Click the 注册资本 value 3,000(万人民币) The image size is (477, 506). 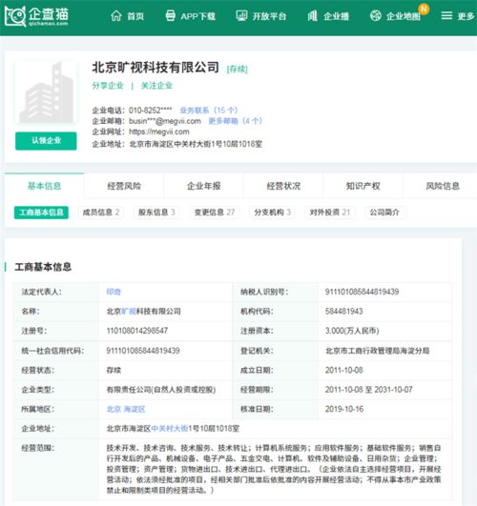tap(352, 331)
